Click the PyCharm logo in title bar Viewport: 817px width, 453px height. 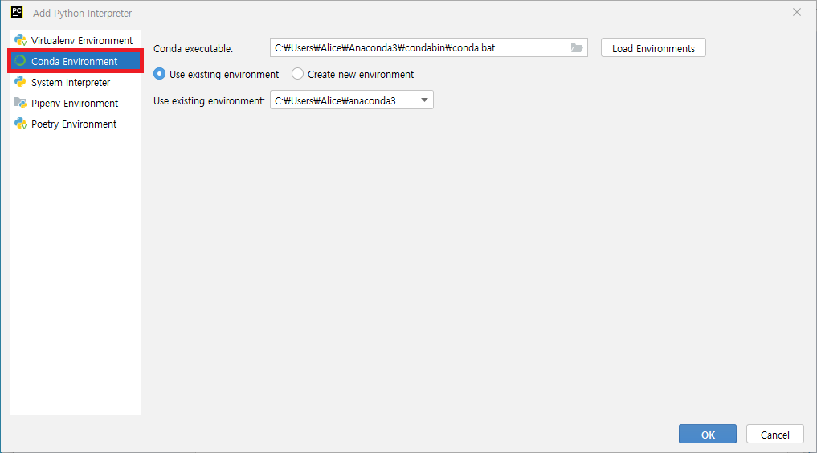point(17,13)
